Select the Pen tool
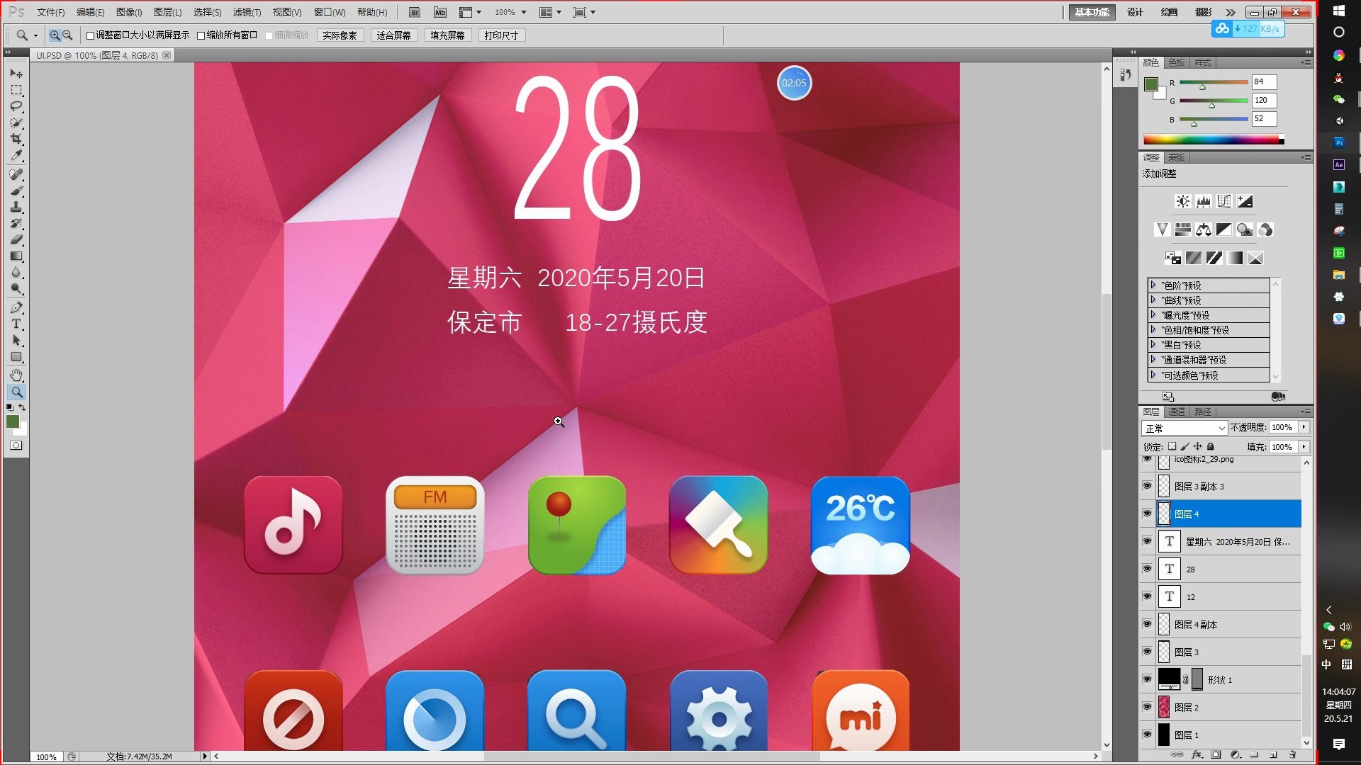Screen dimensions: 1361x765 16,307
